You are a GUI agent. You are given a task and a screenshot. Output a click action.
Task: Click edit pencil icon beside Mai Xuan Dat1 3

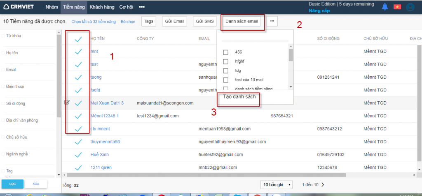(x=67, y=103)
